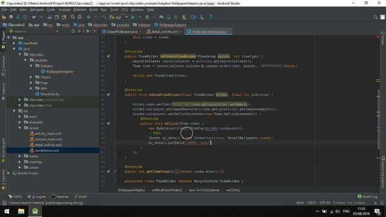The height and width of the screenshot is (217, 386).
Task: Click the Open file toolbar icon
Action: (x=4, y=17)
